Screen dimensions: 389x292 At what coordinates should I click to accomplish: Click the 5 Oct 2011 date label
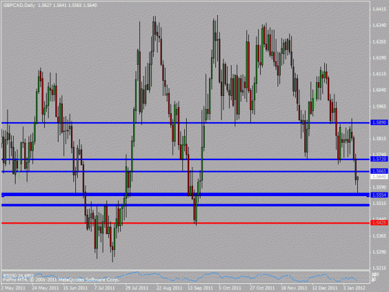pos(230,288)
